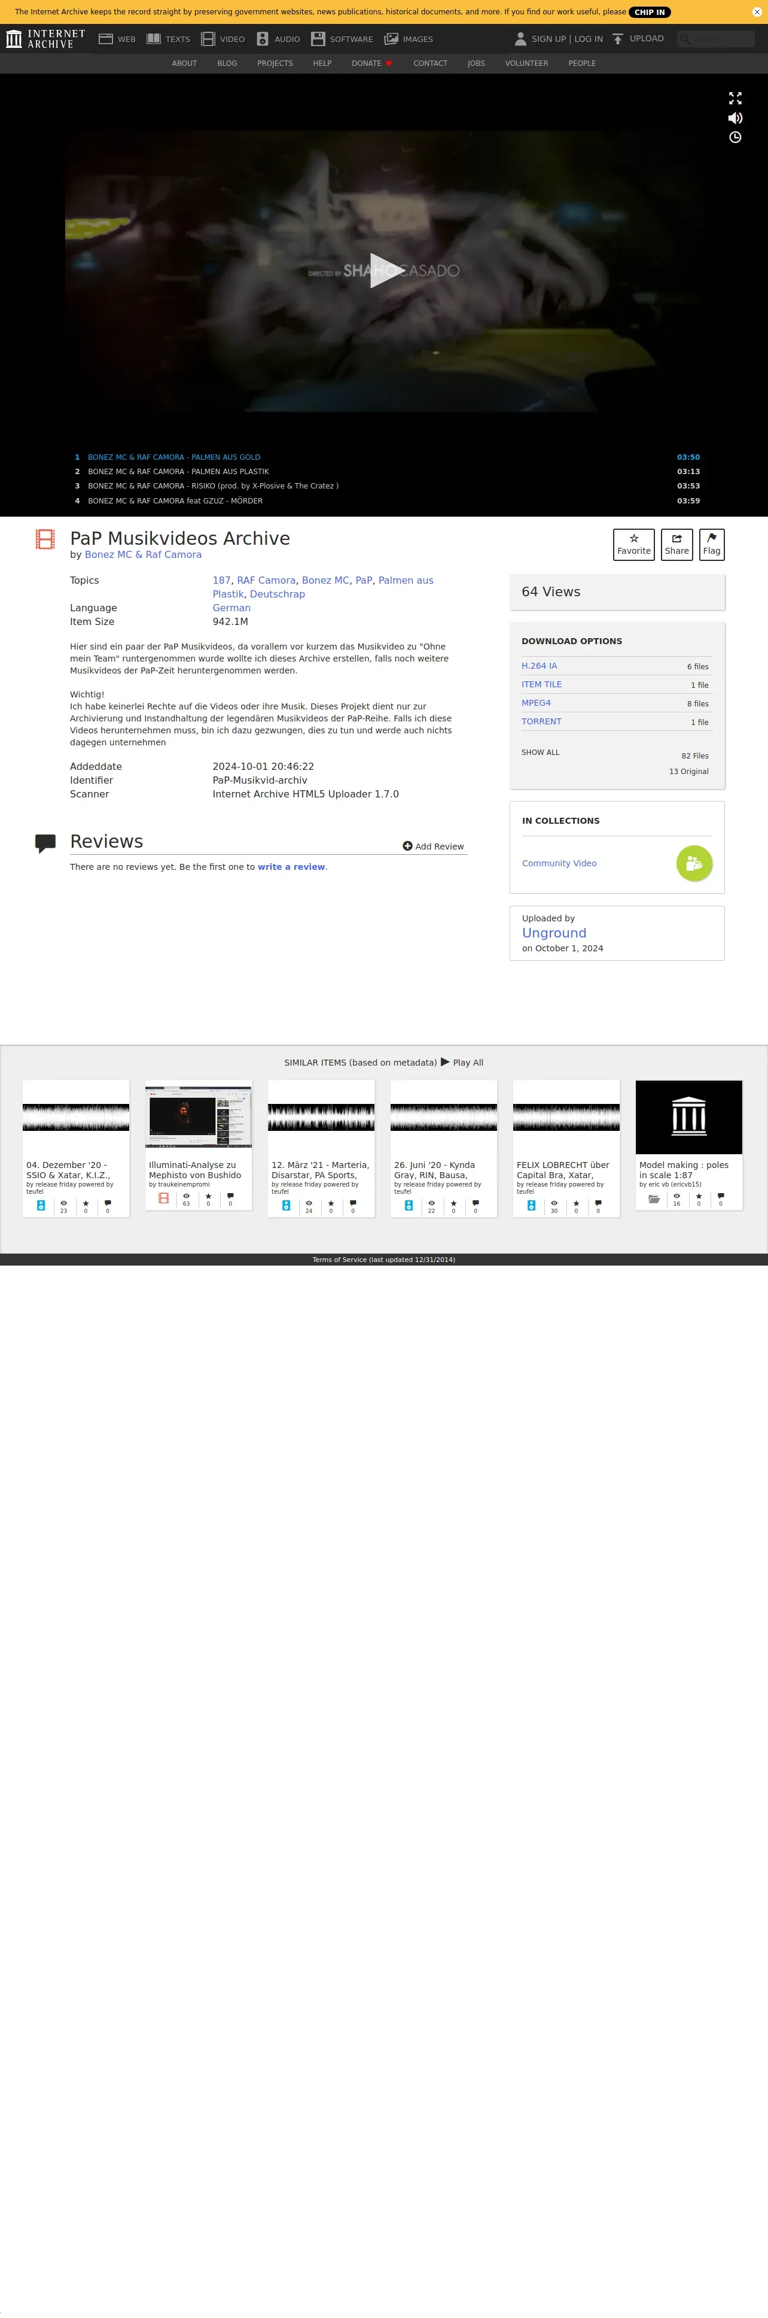Open the Blog link
Viewport: 768px width, 2318px height.
pyautogui.click(x=227, y=63)
